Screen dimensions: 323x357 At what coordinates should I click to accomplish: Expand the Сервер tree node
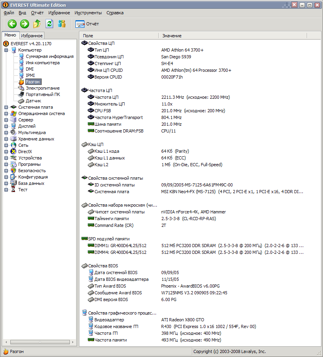point(6,120)
